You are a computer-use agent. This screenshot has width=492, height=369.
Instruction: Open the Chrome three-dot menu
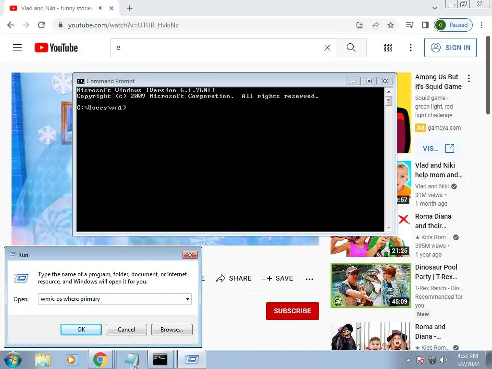click(481, 25)
